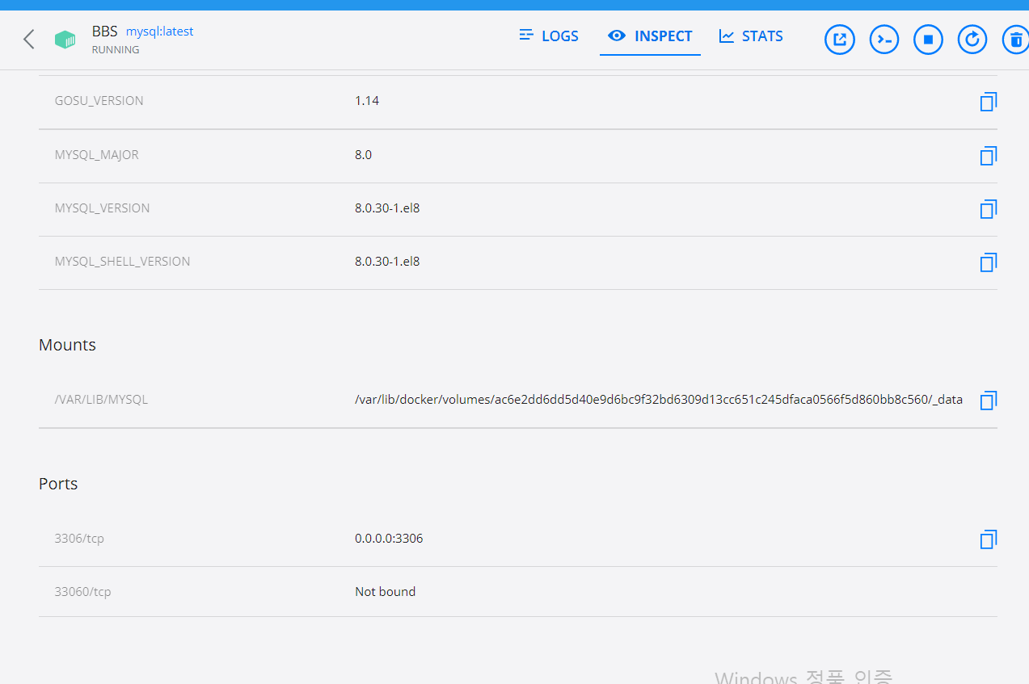Click the MYSQL_MAJOR key label

pyautogui.click(x=97, y=154)
